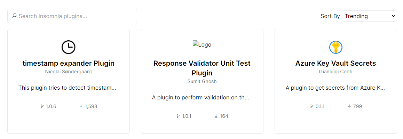
Task: Click version icon beside 1.0.6
Action: [x=42, y=106]
